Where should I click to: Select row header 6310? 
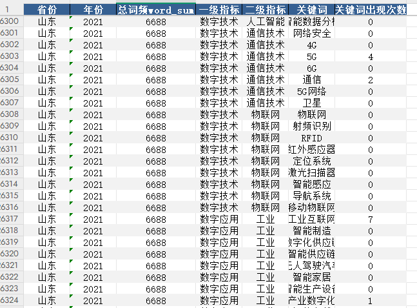[12, 138]
